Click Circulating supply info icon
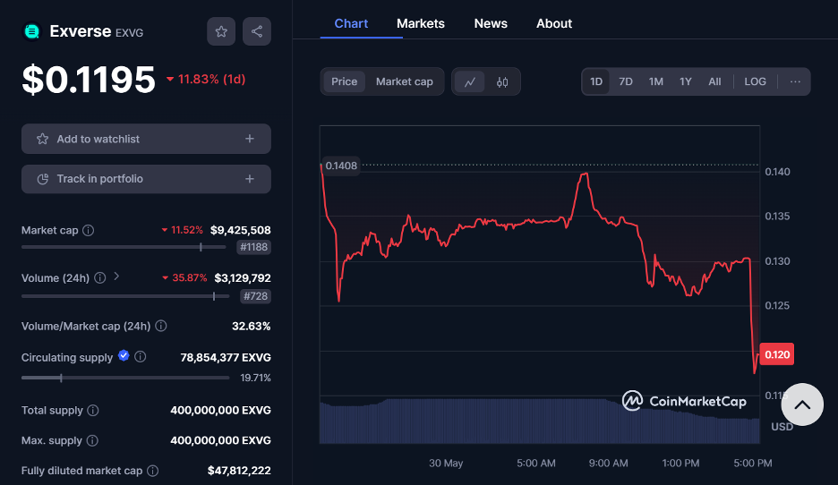The image size is (838, 485). click(140, 356)
